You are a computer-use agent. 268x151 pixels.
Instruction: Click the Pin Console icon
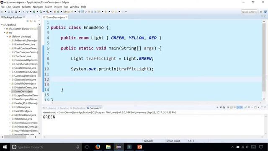245,107
